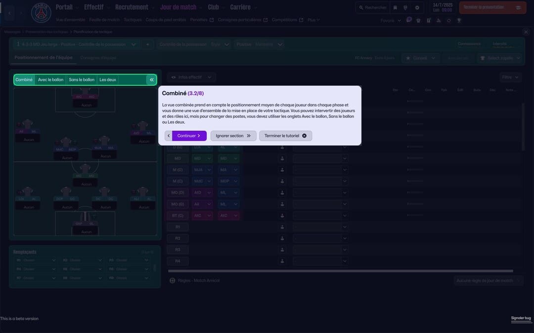Click the Continuer button
The width and height of the screenshot is (534, 333).
click(x=189, y=136)
